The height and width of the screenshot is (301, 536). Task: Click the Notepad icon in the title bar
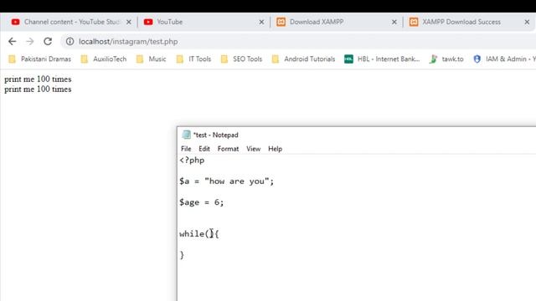[x=186, y=135]
